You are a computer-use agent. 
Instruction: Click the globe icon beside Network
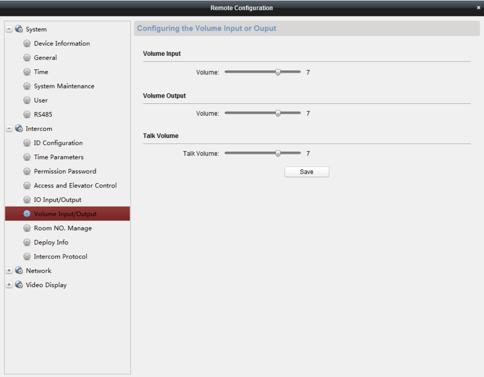pyautogui.click(x=19, y=271)
